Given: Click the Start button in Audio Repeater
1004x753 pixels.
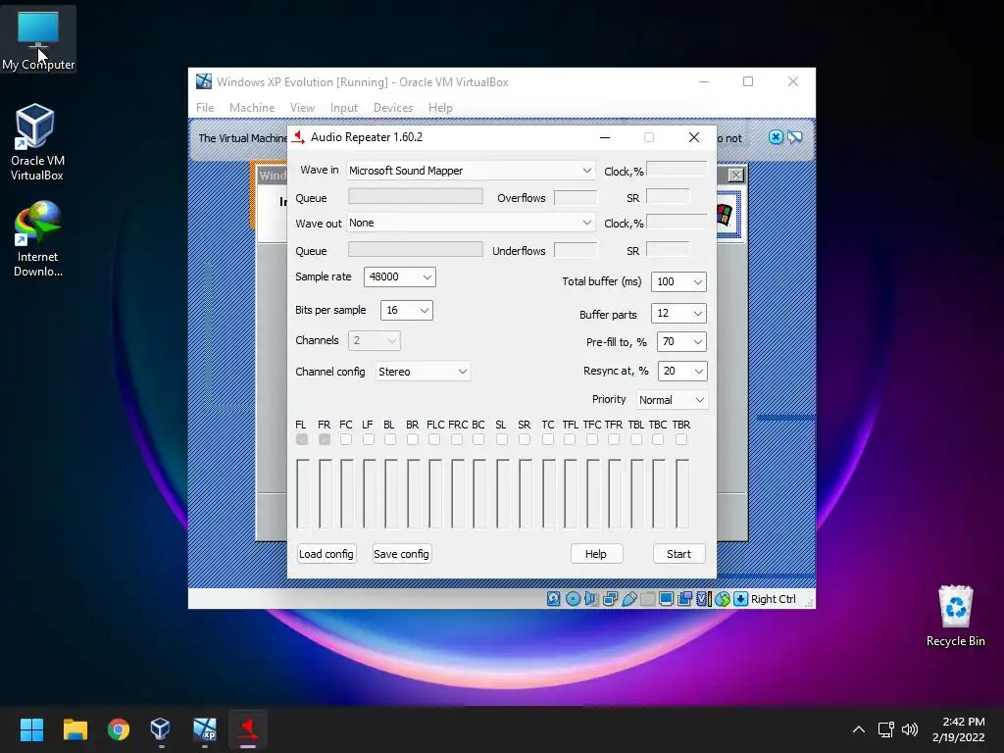Looking at the screenshot, I should click(679, 554).
